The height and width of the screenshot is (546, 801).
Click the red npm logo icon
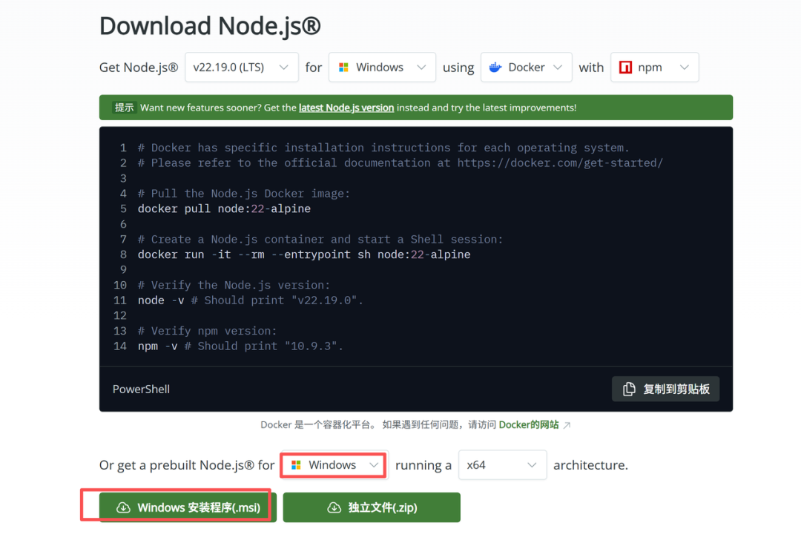pos(625,67)
